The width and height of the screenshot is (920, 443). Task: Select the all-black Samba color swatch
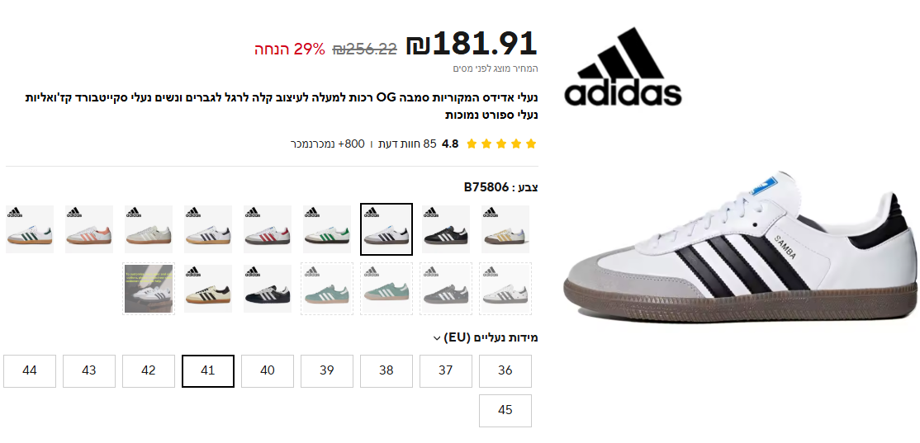coord(446,229)
